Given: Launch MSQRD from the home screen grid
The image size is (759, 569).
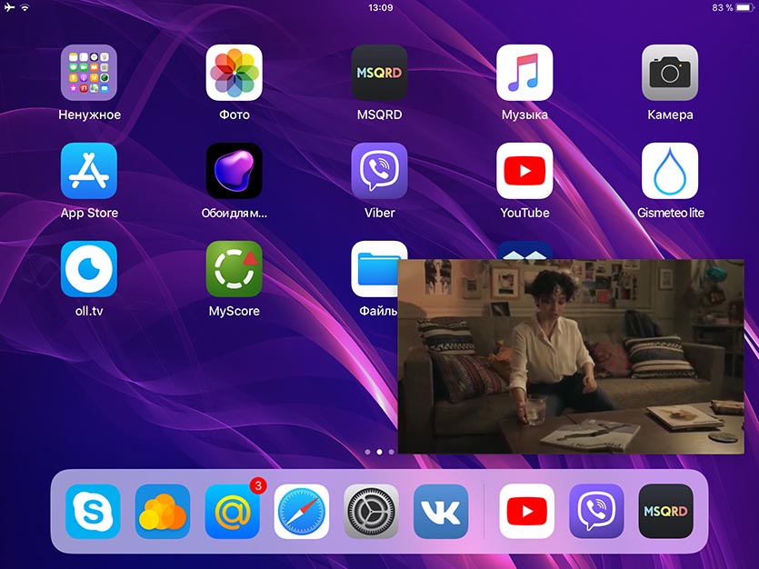Looking at the screenshot, I should (x=379, y=73).
